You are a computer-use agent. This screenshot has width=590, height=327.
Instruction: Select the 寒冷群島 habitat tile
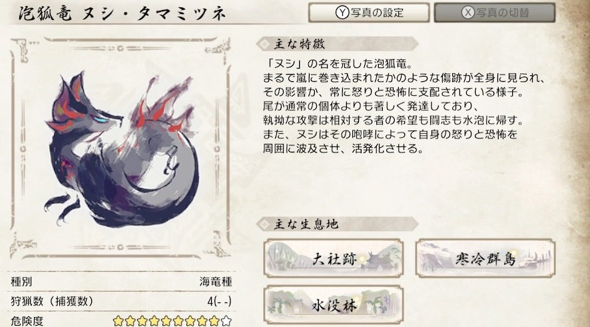tap(485, 258)
